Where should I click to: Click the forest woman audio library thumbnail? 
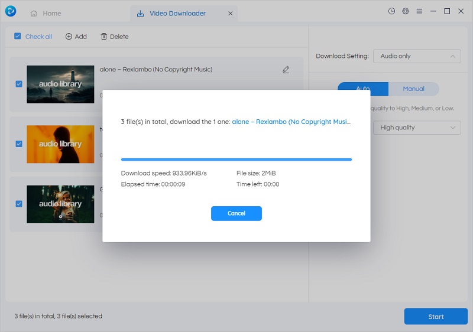[x=60, y=204]
